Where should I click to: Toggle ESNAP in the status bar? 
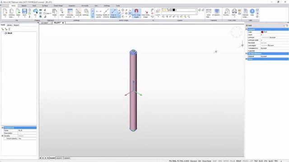[239, 161]
